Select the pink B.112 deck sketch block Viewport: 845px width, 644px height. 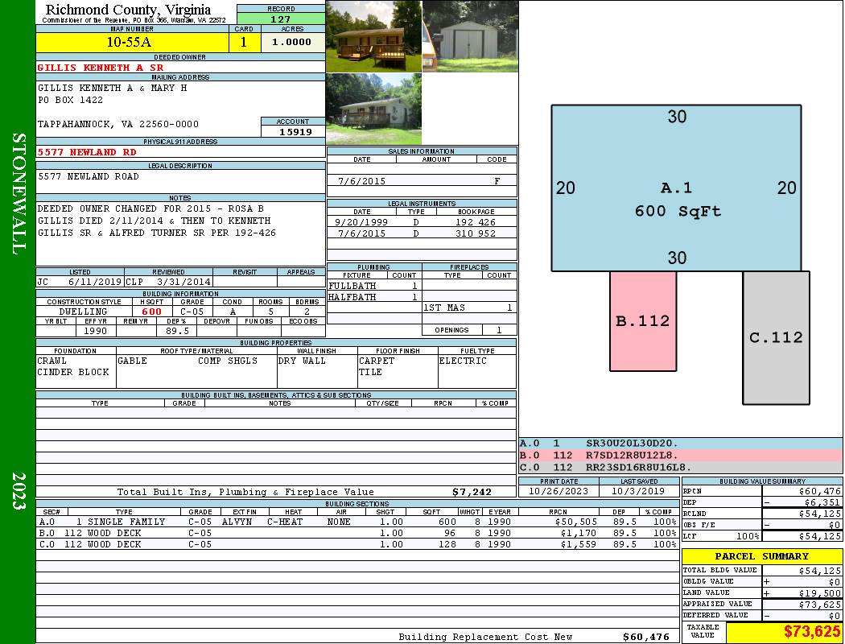[642, 320]
